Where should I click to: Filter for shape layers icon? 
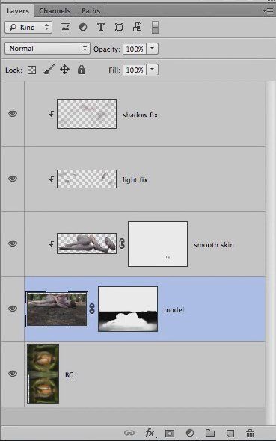[119, 27]
